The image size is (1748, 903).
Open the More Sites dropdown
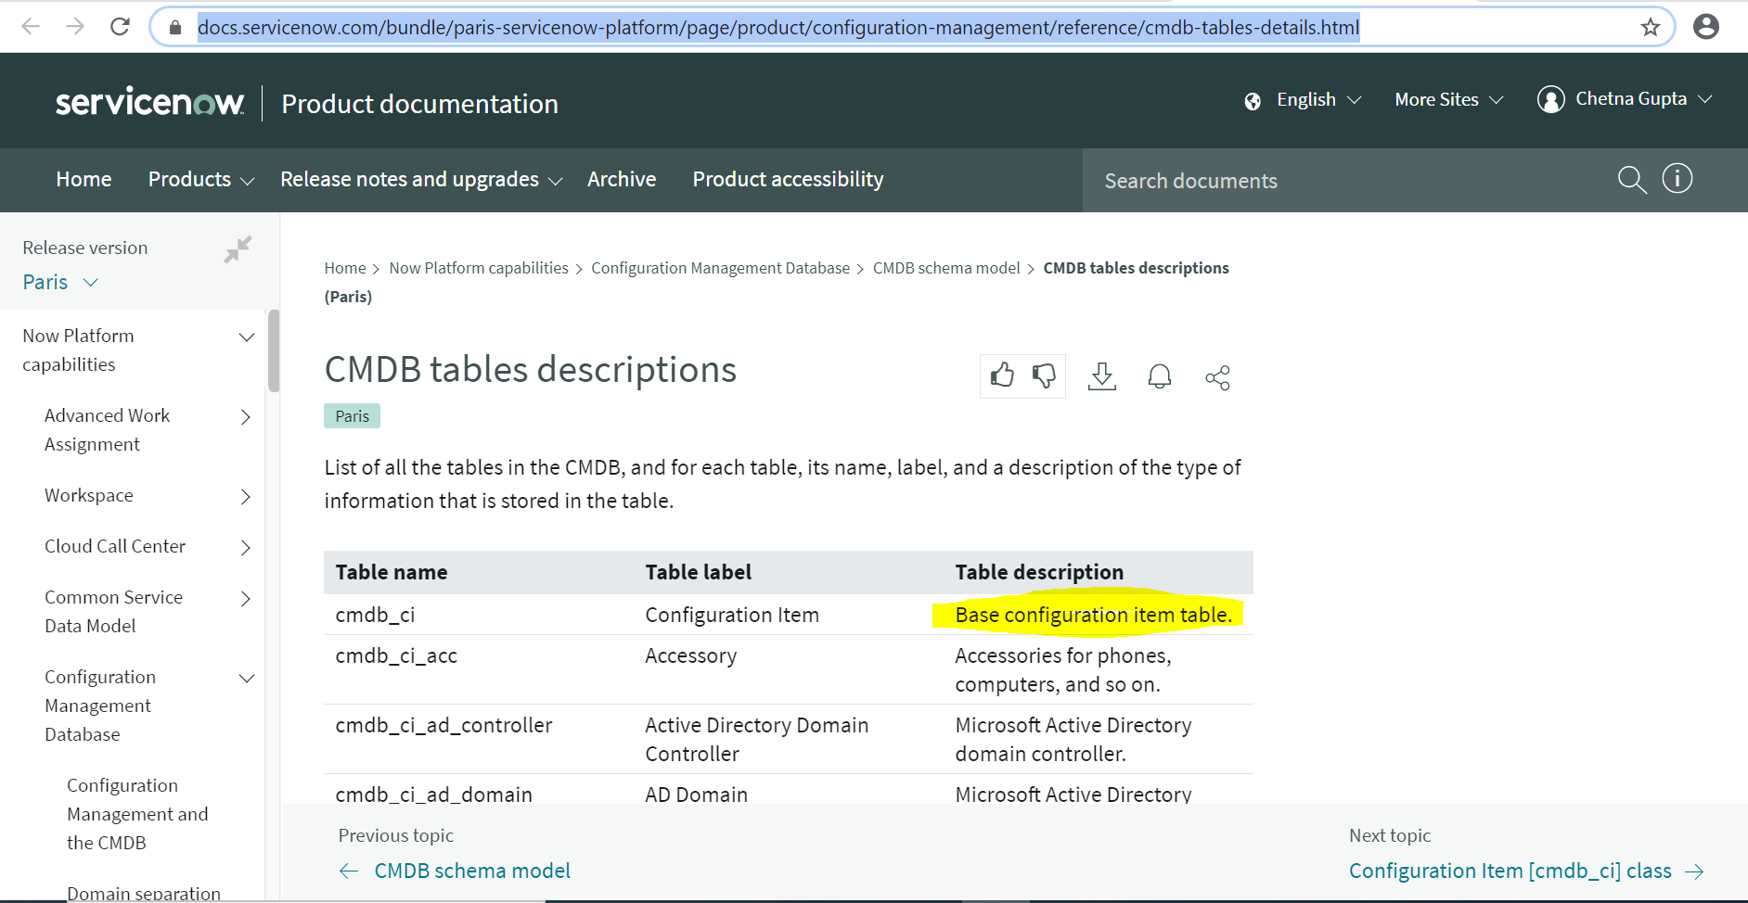click(1448, 99)
